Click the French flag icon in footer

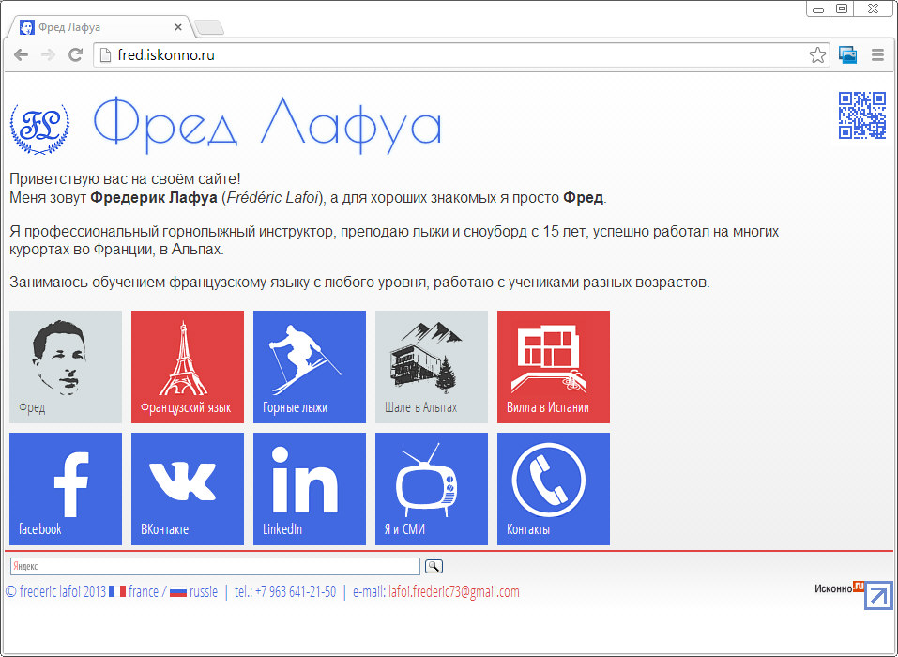coord(117,591)
